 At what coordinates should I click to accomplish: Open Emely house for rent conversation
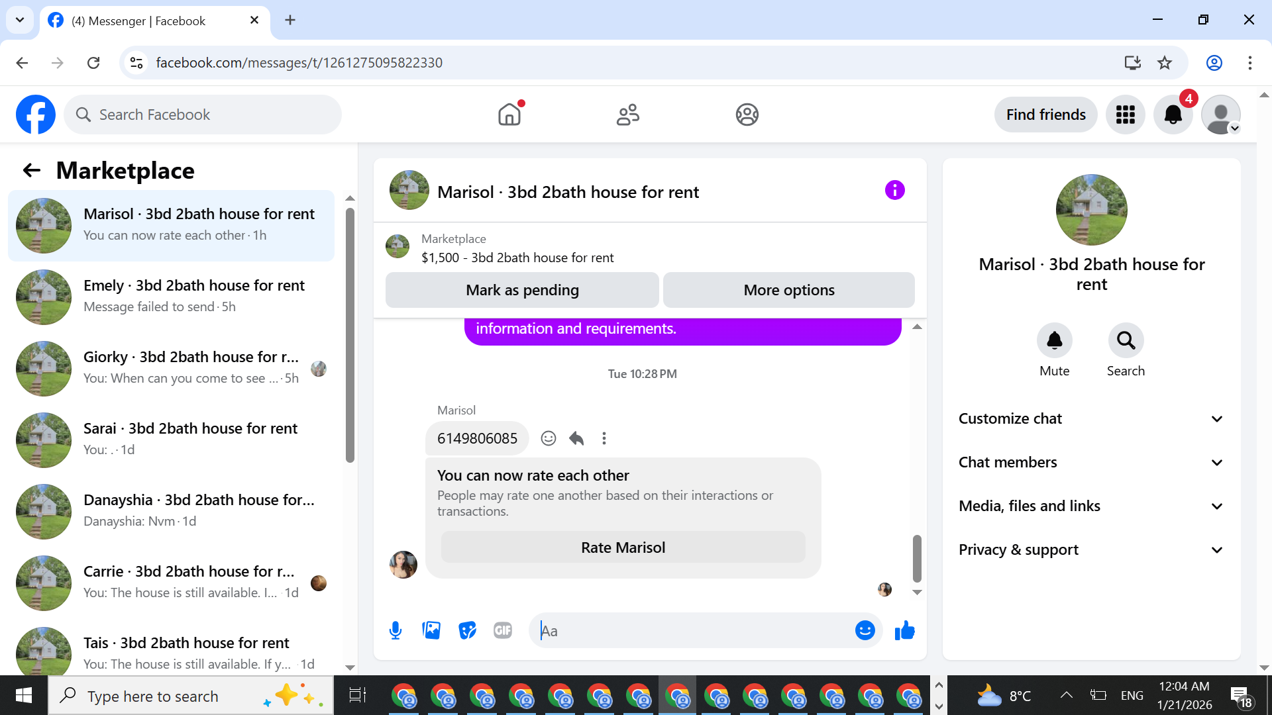coord(171,297)
